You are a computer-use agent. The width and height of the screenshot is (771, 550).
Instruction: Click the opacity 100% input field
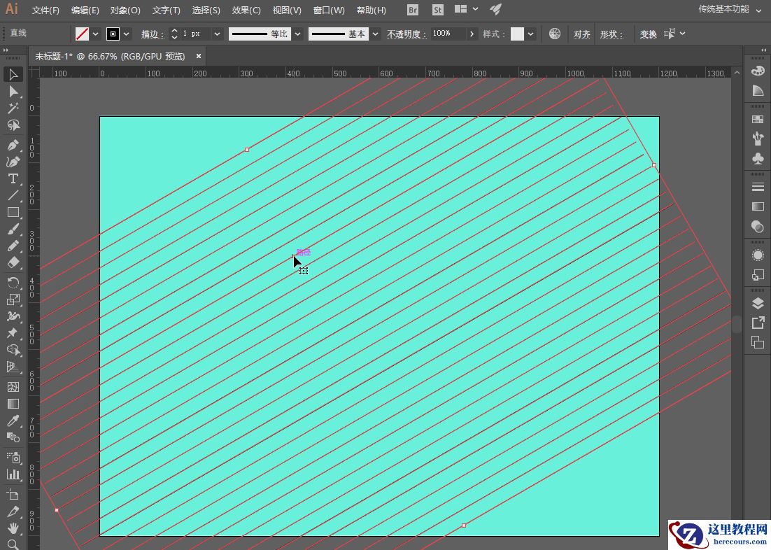pos(448,34)
